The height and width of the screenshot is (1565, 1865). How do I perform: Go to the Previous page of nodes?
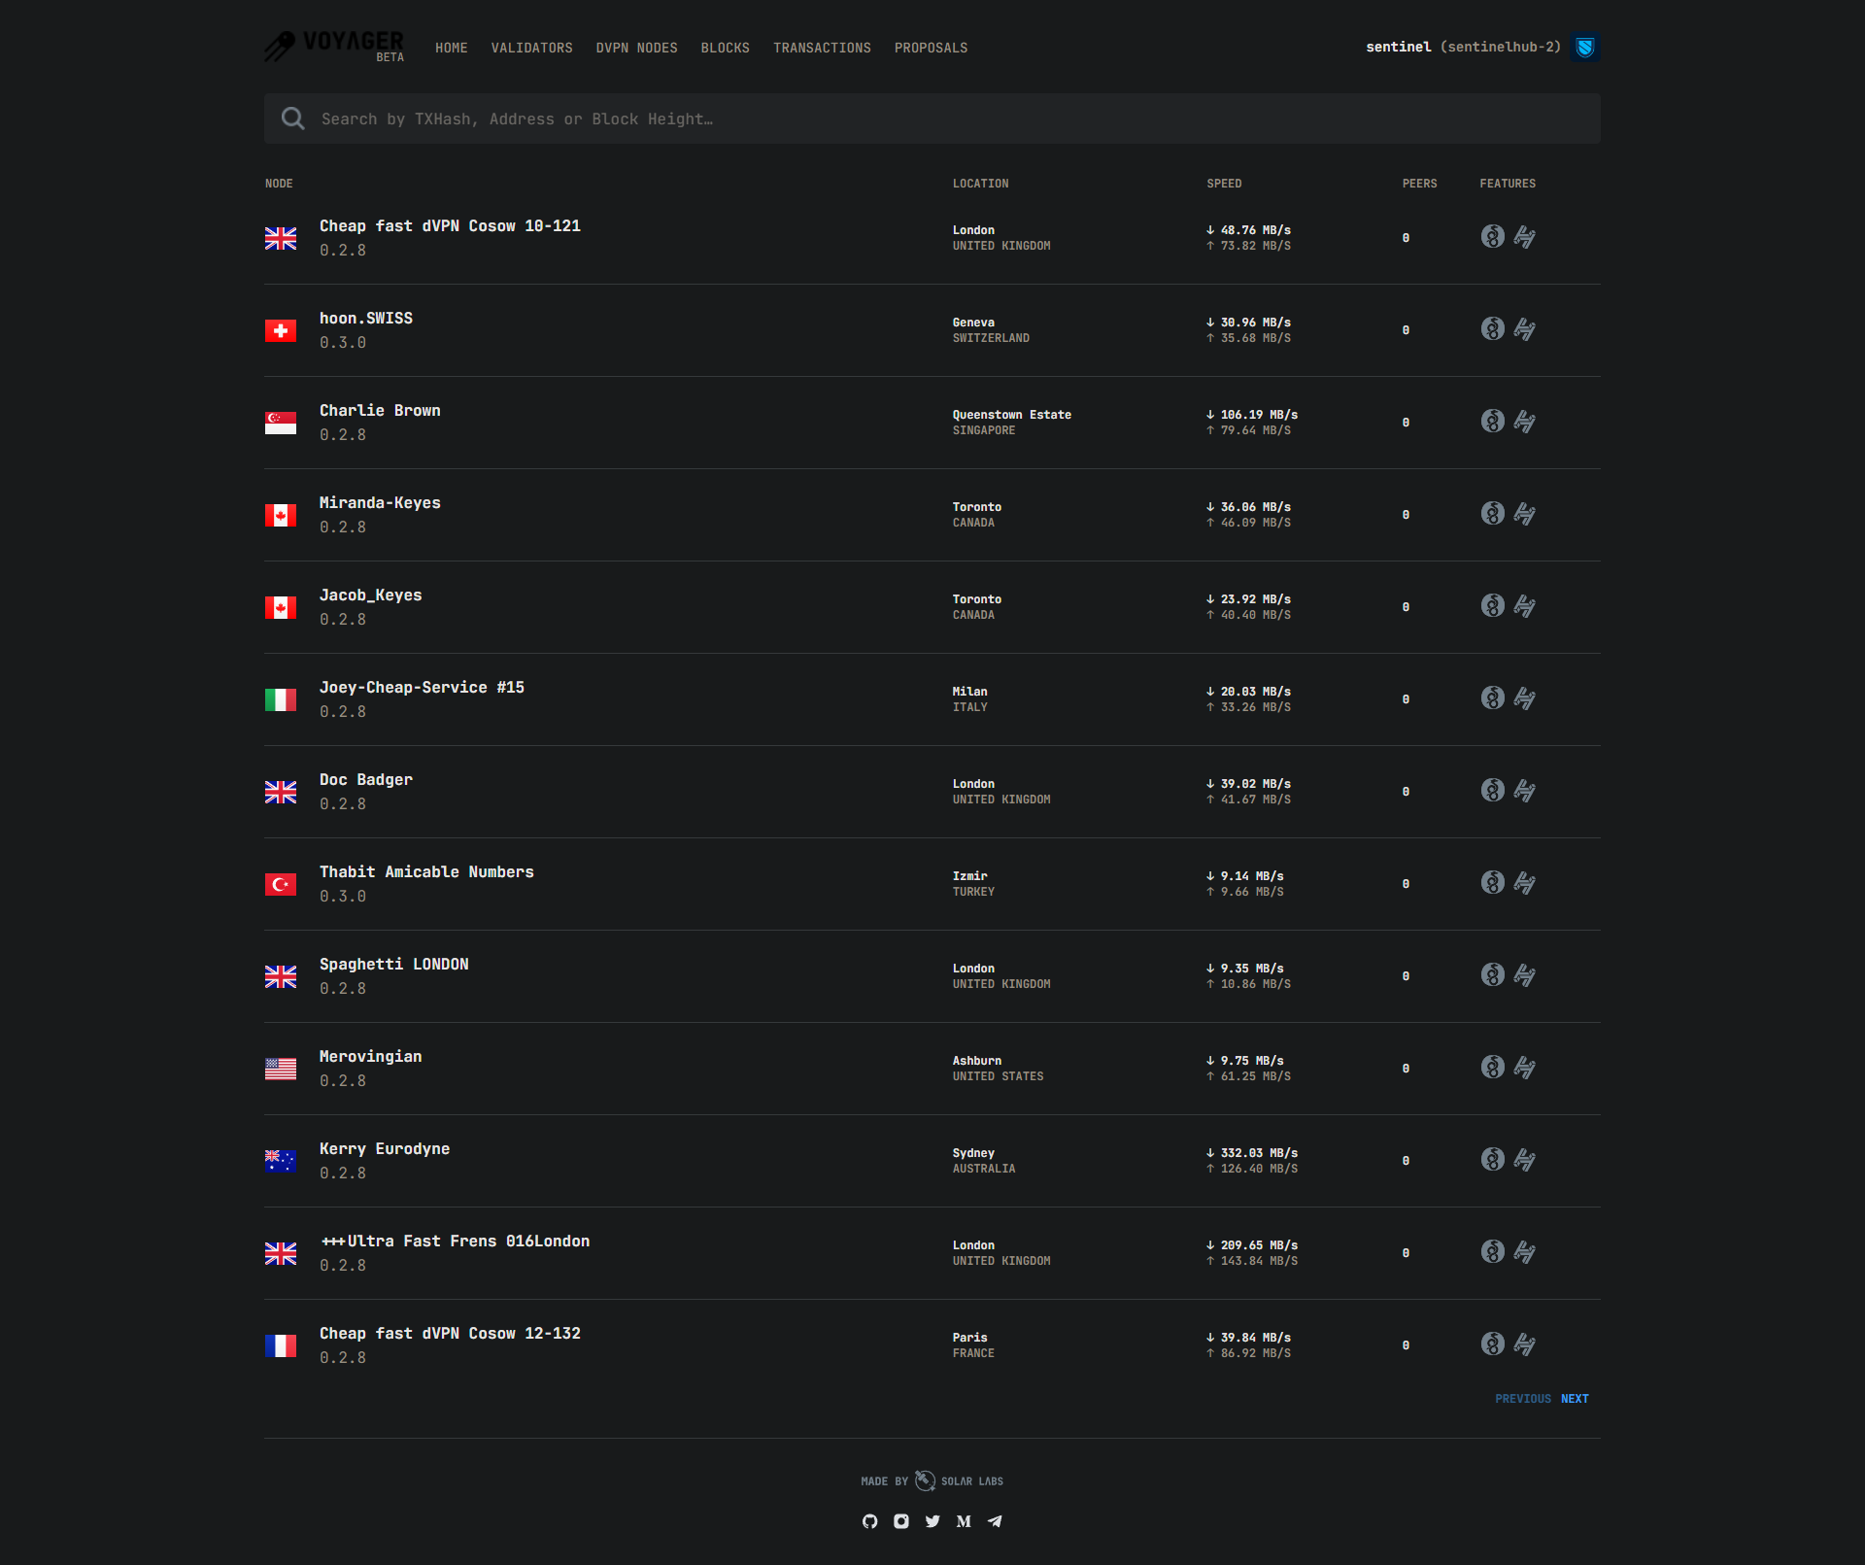[1523, 1399]
